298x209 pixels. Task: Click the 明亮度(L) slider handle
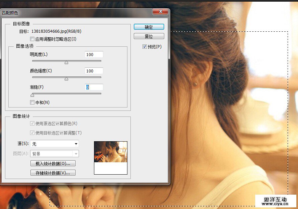[x=66, y=62]
